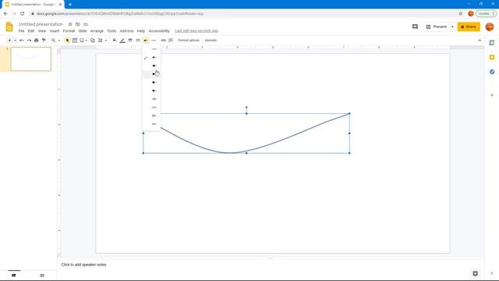The height and width of the screenshot is (281, 499).
Task: Redo the last undone action
Action: tap(29, 41)
